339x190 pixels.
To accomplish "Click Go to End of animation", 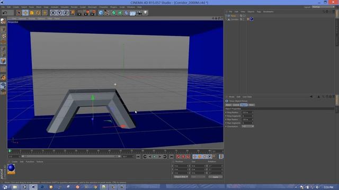I will pos(171,157).
